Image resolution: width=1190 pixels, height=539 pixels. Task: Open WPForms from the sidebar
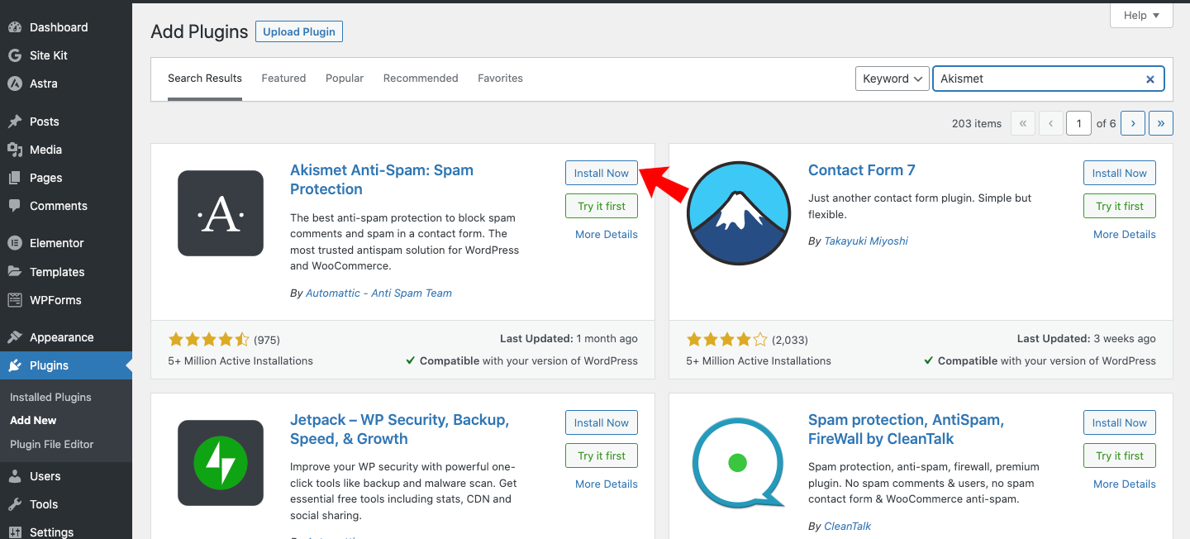point(15,299)
